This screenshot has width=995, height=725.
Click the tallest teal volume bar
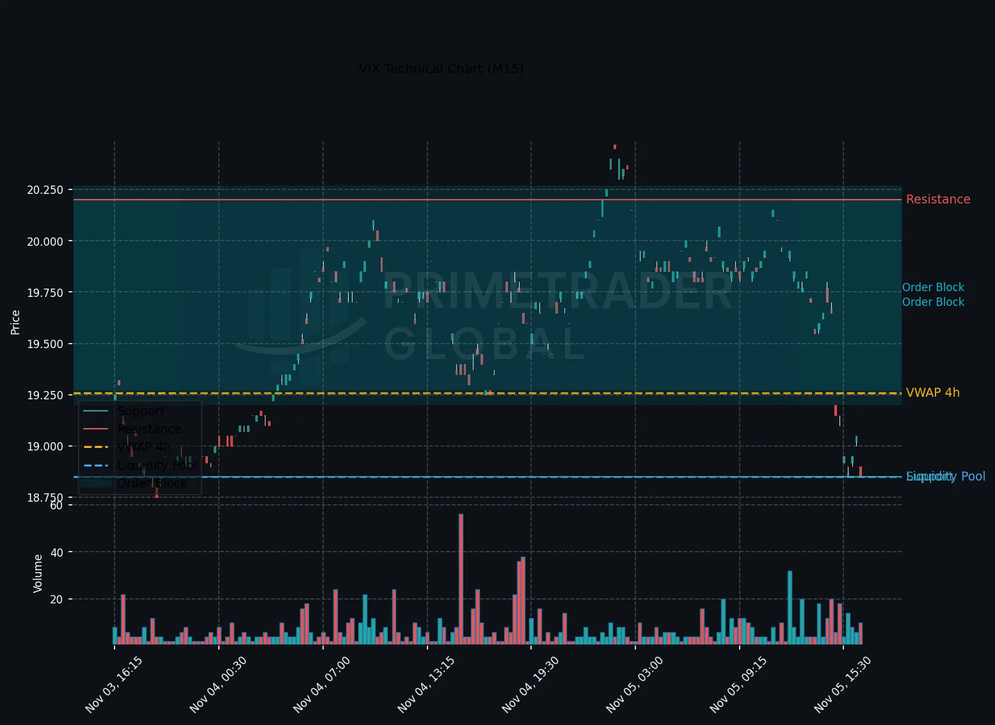click(x=790, y=607)
